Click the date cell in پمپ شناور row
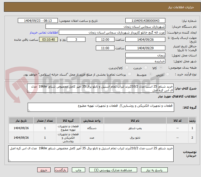The width and height of the screenshot is (201, 177). (21, 128)
